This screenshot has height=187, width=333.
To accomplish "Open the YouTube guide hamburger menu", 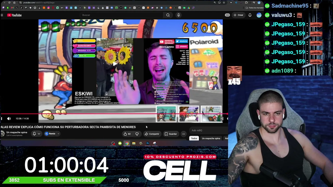I will (2, 15).
